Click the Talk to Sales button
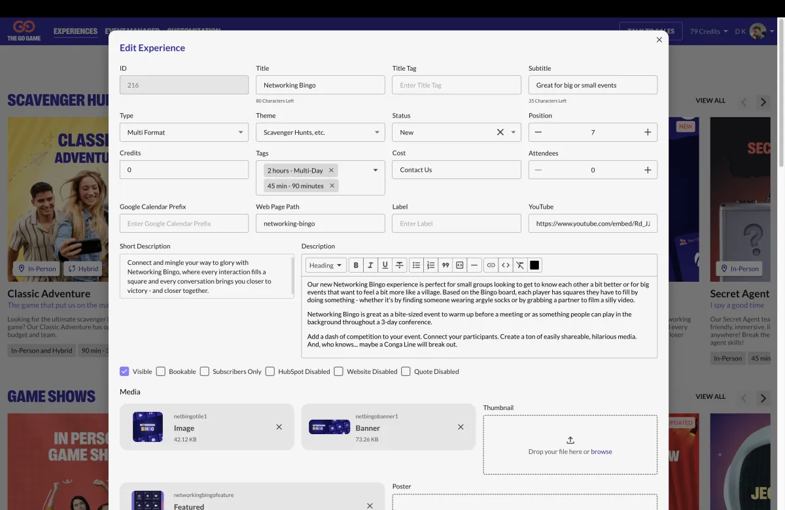The image size is (785, 510). point(651,31)
